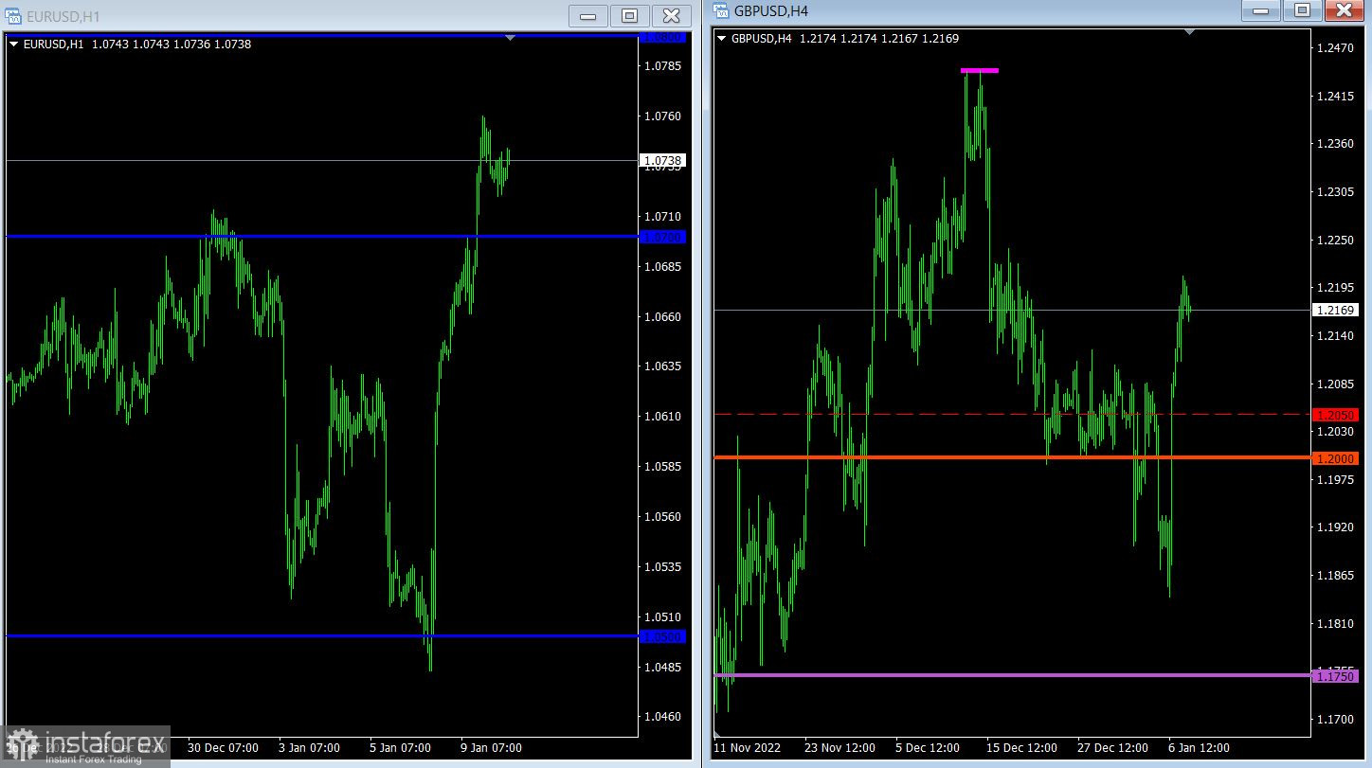Close the GBPUSD,H4 chart window
The width and height of the screenshot is (1372, 768).
(1345, 10)
